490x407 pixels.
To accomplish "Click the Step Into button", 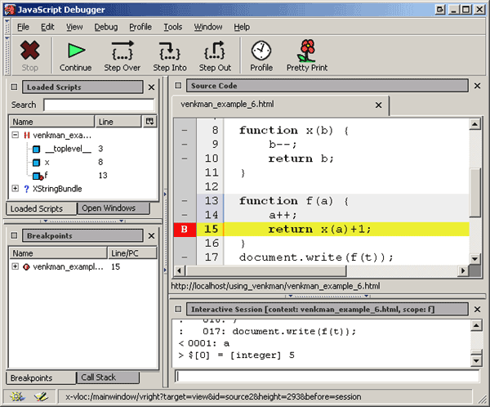I will (x=170, y=56).
